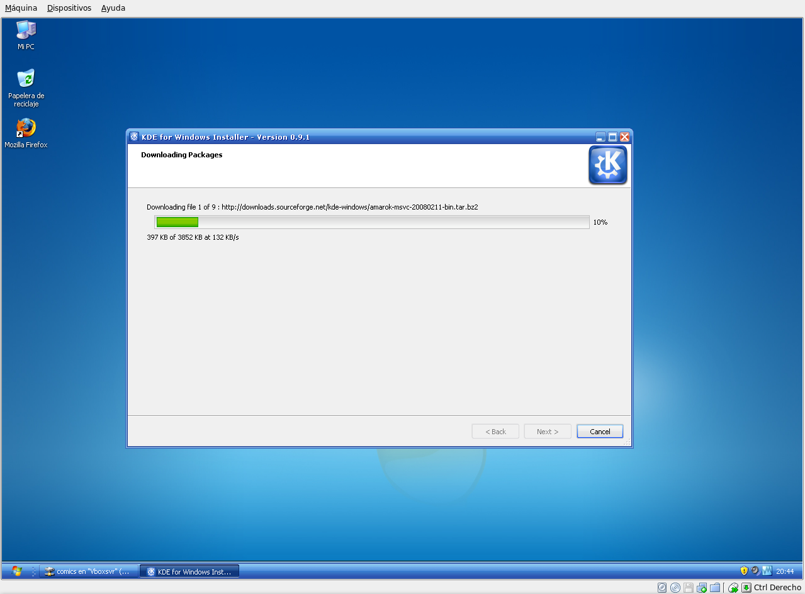Viewport: 805px width, 594px height.
Task: Open the volume speaker tray icon
Action: coord(755,571)
